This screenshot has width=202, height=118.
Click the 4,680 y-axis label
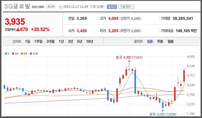tap(191, 57)
